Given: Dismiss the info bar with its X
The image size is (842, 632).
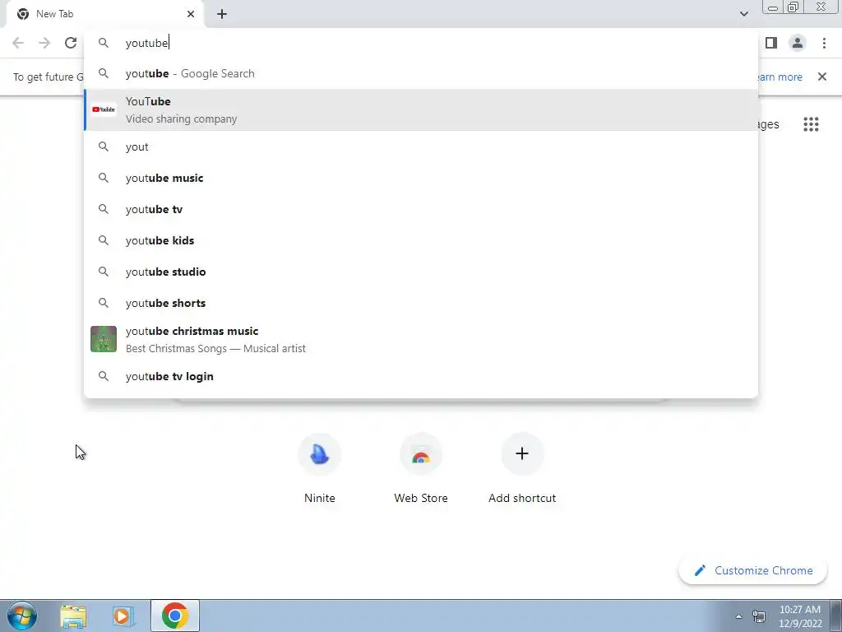Looking at the screenshot, I should (x=822, y=77).
